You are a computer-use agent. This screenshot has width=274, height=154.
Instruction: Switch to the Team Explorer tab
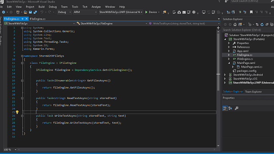[x=253, y=92]
